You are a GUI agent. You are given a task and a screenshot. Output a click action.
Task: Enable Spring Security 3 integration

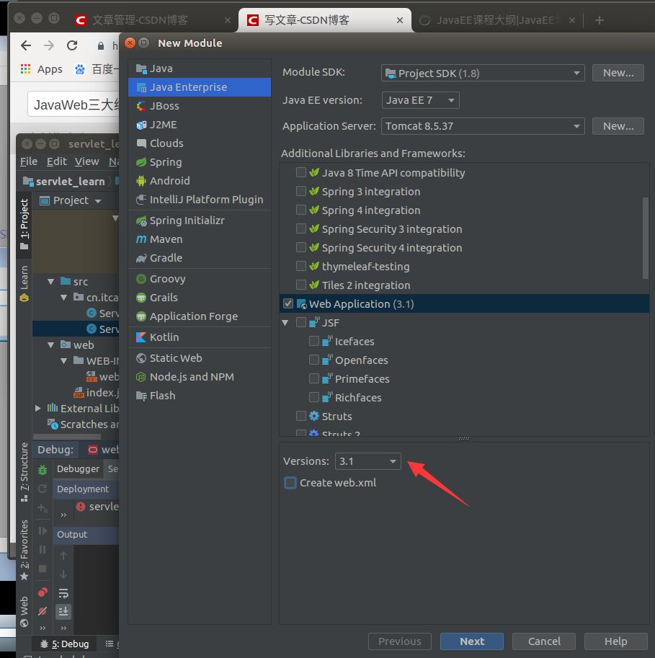301,228
